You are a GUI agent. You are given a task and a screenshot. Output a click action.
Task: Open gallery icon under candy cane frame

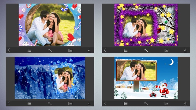[x=70, y=50]
